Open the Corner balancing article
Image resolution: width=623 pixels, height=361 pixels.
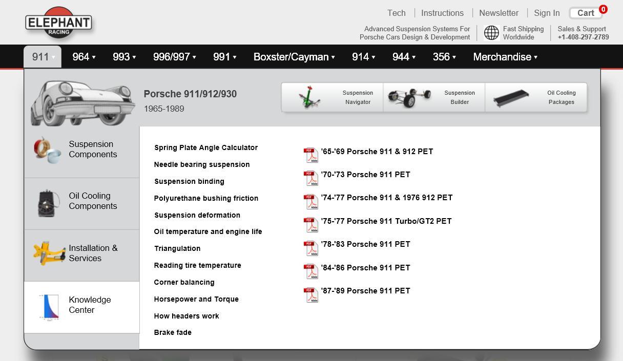[x=184, y=282]
